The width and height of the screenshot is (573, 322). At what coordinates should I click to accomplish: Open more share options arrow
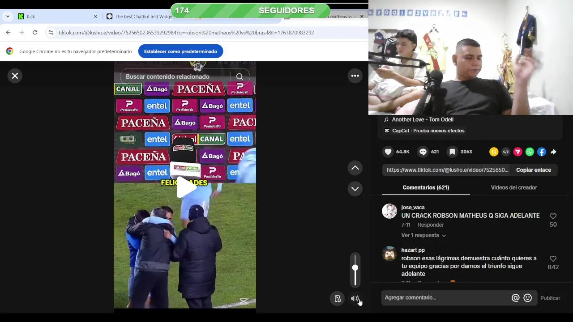pyautogui.click(x=554, y=152)
